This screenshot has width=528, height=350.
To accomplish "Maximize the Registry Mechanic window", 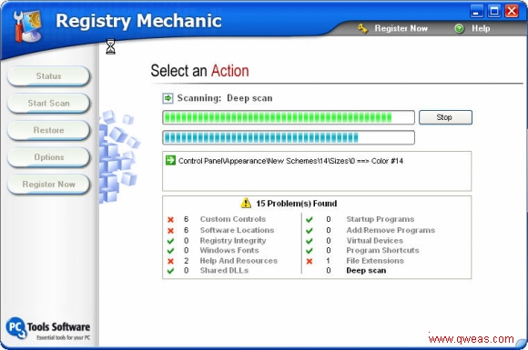I will [x=494, y=12].
